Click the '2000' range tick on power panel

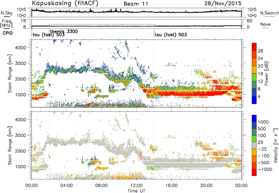point(20,79)
